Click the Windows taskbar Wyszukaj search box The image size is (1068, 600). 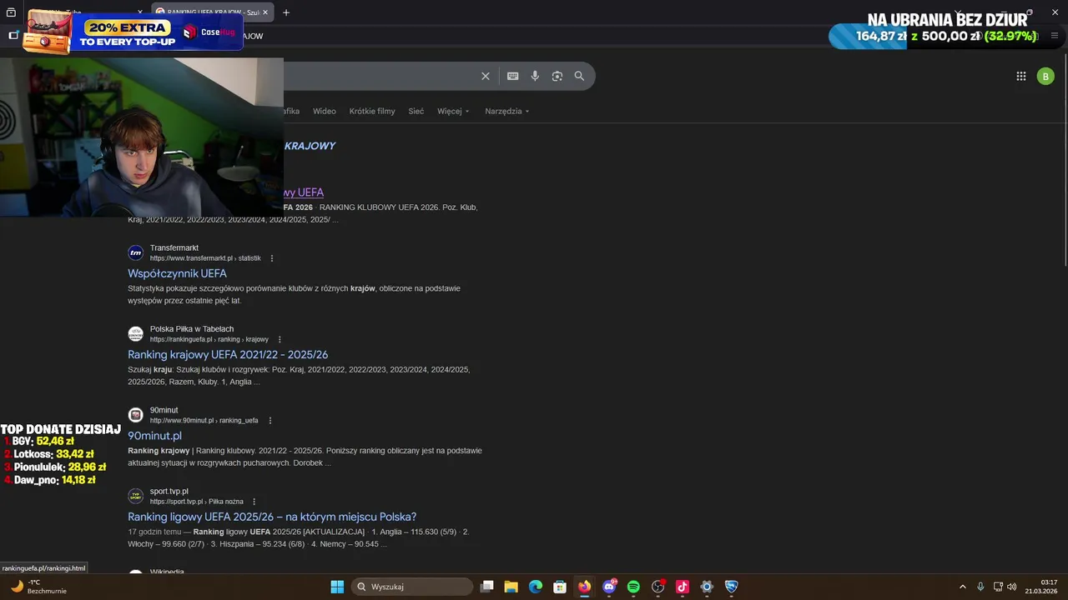point(412,587)
